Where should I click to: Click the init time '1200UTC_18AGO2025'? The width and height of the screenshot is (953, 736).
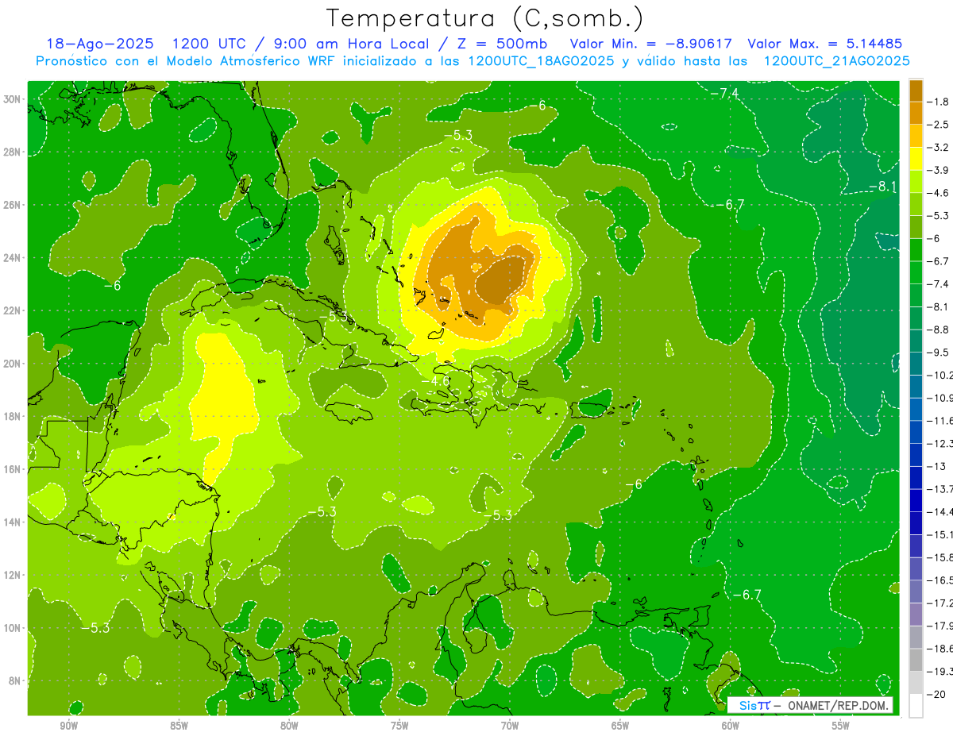(x=541, y=61)
